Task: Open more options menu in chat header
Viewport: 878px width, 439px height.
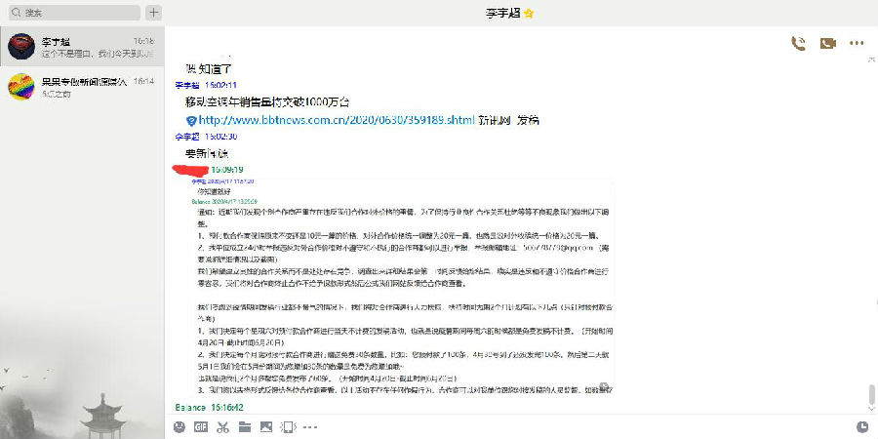Action: pos(857,43)
